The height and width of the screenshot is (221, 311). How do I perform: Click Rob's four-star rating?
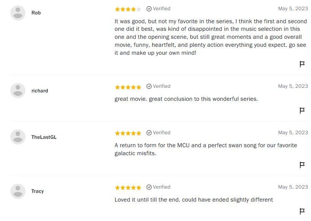pyautogui.click(x=128, y=9)
